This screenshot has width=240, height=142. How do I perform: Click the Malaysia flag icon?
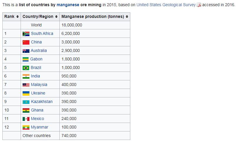point(26,85)
